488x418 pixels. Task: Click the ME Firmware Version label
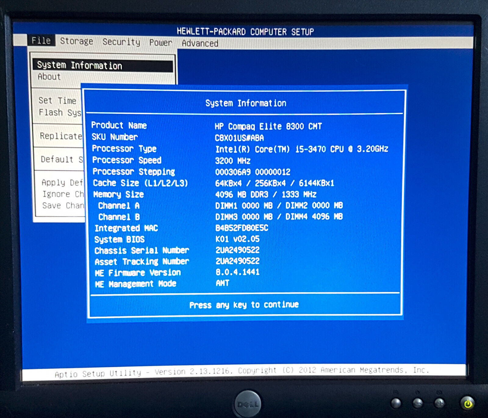point(138,273)
